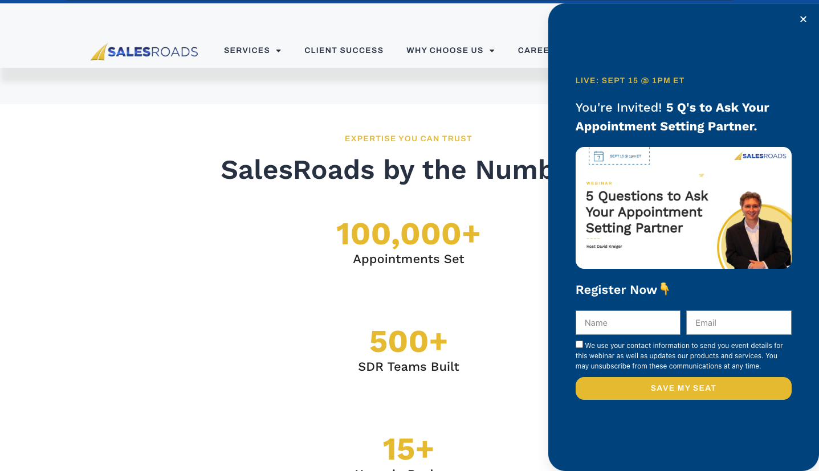
Task: Click the Services menu label
Action: 247,50
